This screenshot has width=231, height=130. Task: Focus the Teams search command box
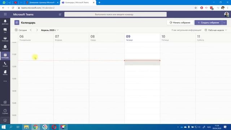pos(115,14)
